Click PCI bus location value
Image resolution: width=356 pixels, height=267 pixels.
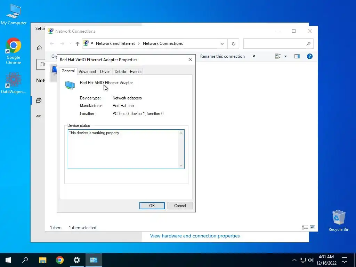(138, 114)
